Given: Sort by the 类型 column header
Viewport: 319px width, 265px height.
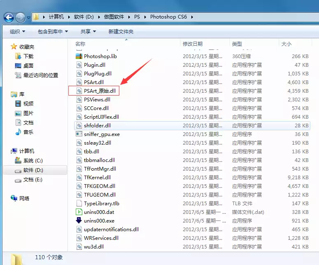Looking at the screenshot, I should 237,44.
